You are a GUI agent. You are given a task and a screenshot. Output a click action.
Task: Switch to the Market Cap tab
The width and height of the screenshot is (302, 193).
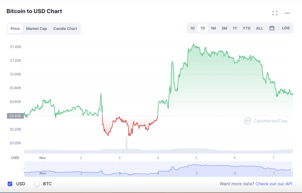tap(36, 28)
